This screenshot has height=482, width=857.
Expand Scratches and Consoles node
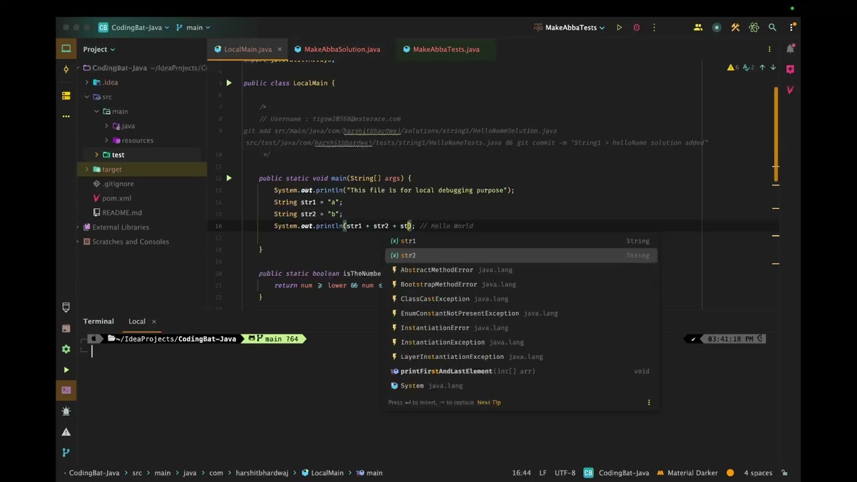pyautogui.click(x=78, y=242)
